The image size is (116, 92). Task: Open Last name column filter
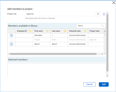point(65,31)
